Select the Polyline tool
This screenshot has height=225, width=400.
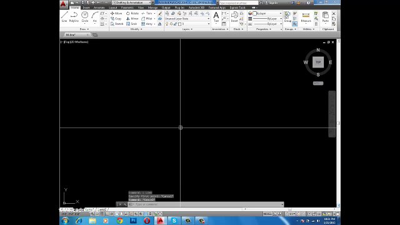[74, 17]
